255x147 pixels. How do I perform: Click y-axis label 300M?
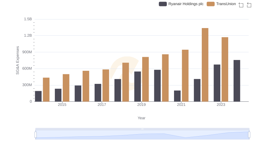pyautogui.click(x=27, y=85)
